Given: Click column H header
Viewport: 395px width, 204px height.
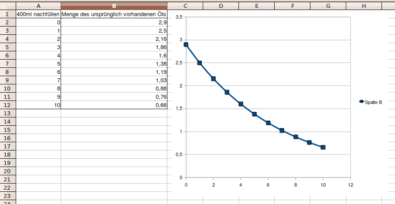Looking at the screenshot, I should click(364, 6).
